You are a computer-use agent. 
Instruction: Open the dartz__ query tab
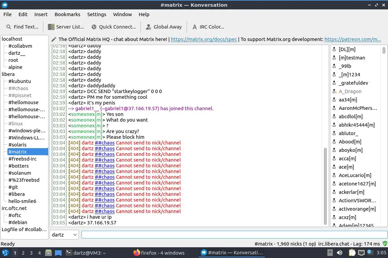[x=17, y=53]
